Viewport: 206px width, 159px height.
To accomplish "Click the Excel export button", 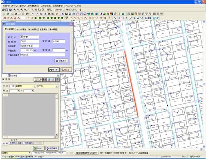I will [x=39, y=148].
